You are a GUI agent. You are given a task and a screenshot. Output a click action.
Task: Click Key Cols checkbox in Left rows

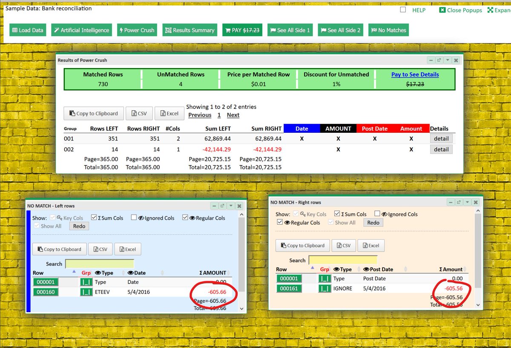coord(53,217)
